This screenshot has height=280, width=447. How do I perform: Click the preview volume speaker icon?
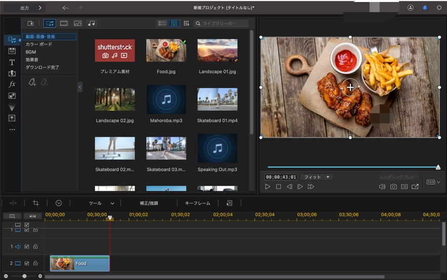point(382,186)
